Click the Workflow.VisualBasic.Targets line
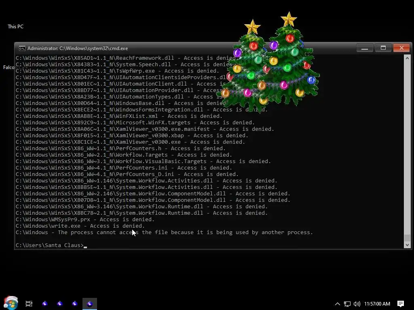Viewport: 414px width, 310px height. pos(144,161)
